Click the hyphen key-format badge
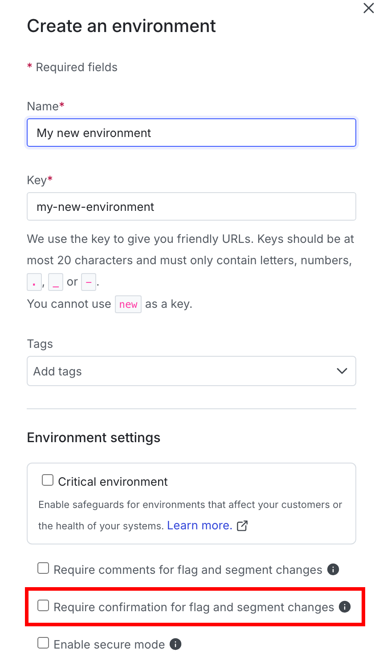383x661 pixels. [x=89, y=282]
